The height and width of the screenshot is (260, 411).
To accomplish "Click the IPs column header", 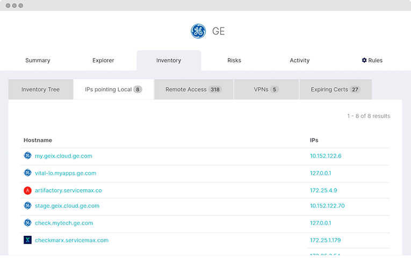I will 314,140.
